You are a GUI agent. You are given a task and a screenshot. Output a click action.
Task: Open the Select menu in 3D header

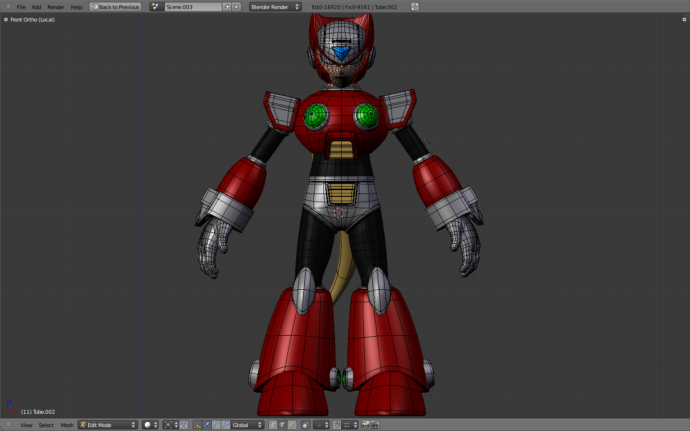click(46, 425)
